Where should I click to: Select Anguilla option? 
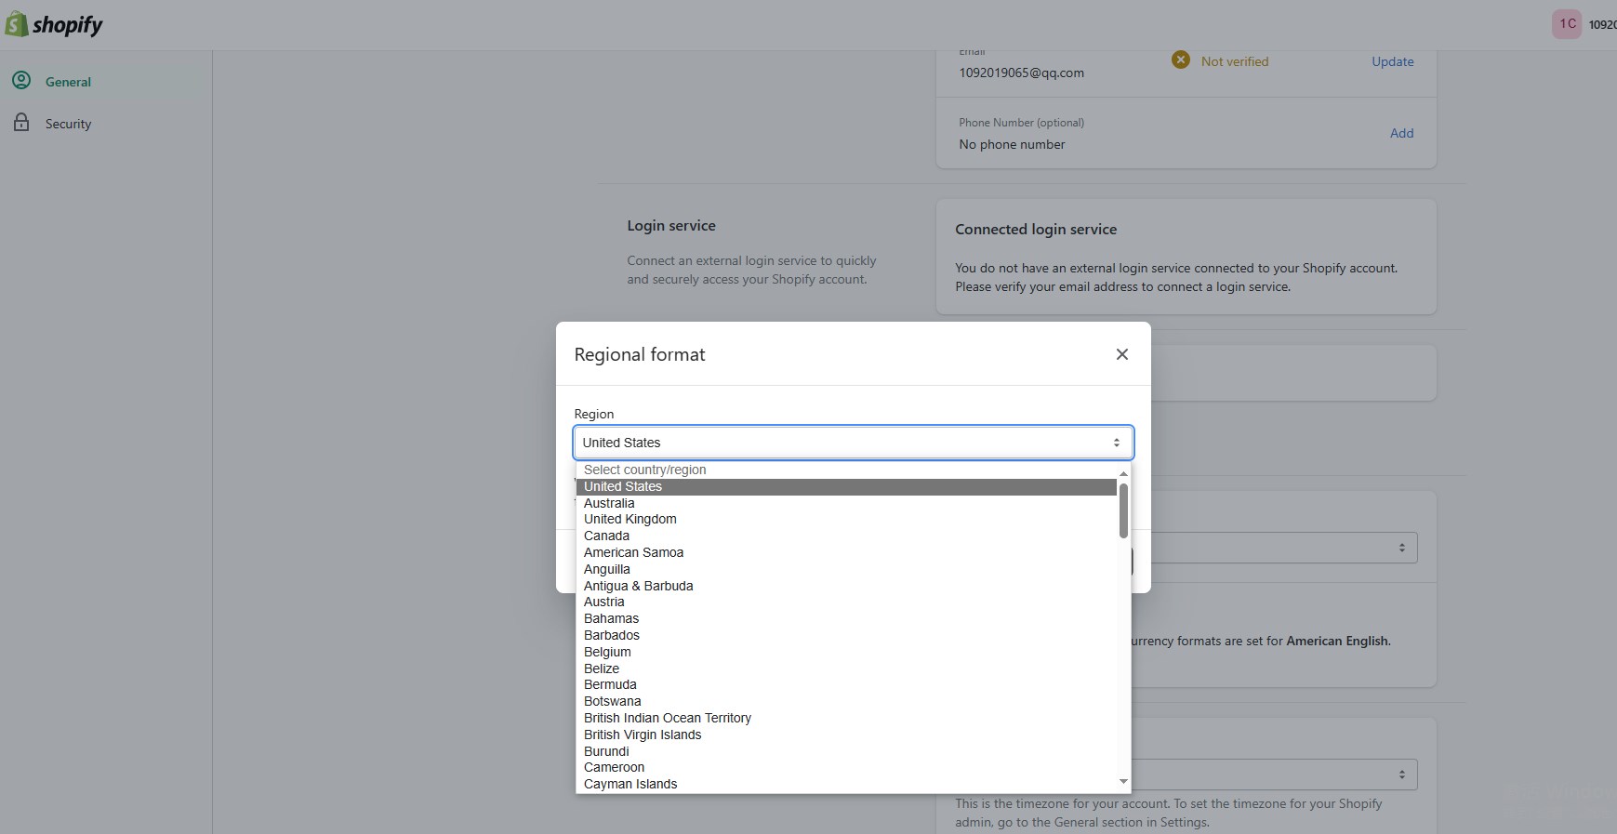[846, 569]
